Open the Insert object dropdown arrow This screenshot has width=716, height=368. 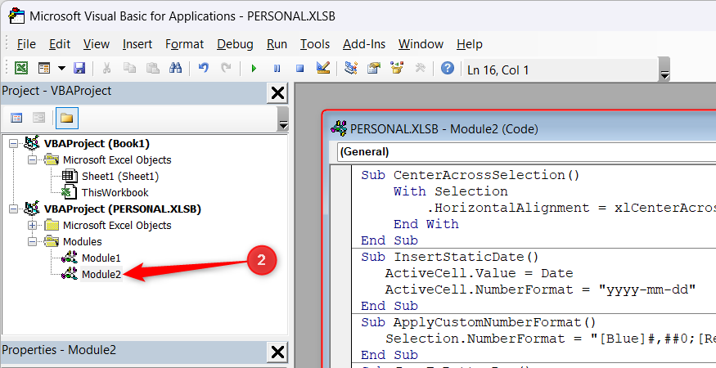tap(61, 69)
